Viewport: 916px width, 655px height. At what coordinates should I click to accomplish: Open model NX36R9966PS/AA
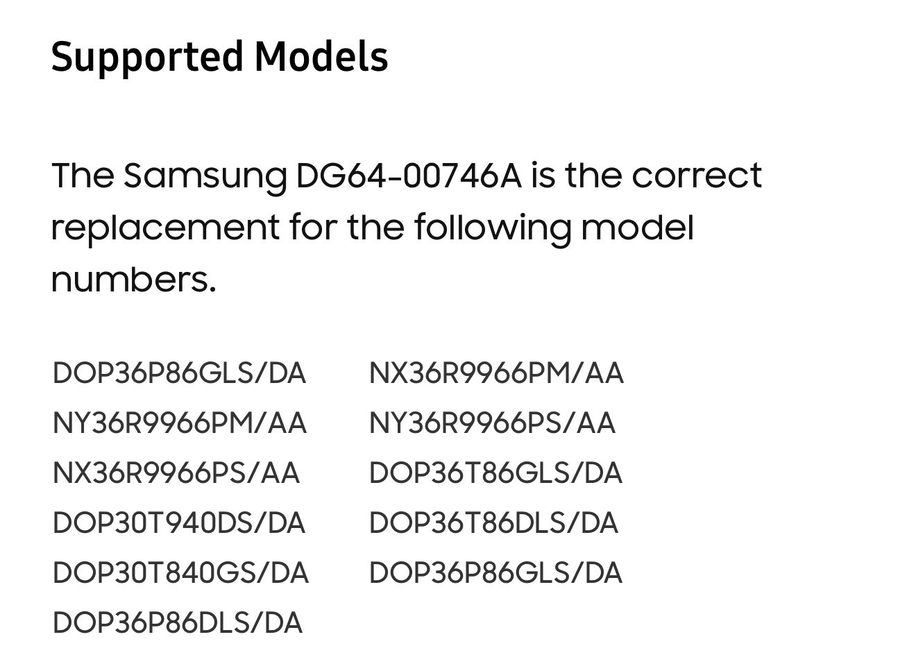click(176, 473)
